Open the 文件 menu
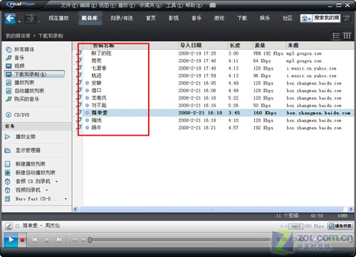This screenshot has height=257, width=356. click(69, 5)
